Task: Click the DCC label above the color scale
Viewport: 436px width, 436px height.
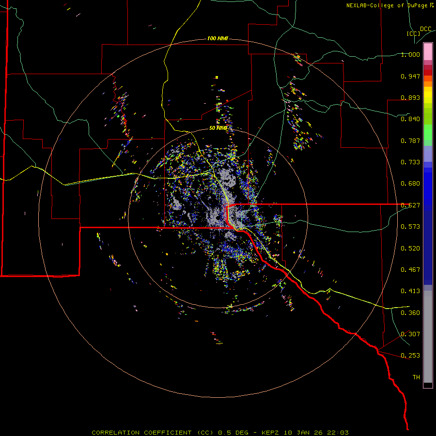Action: [x=426, y=29]
